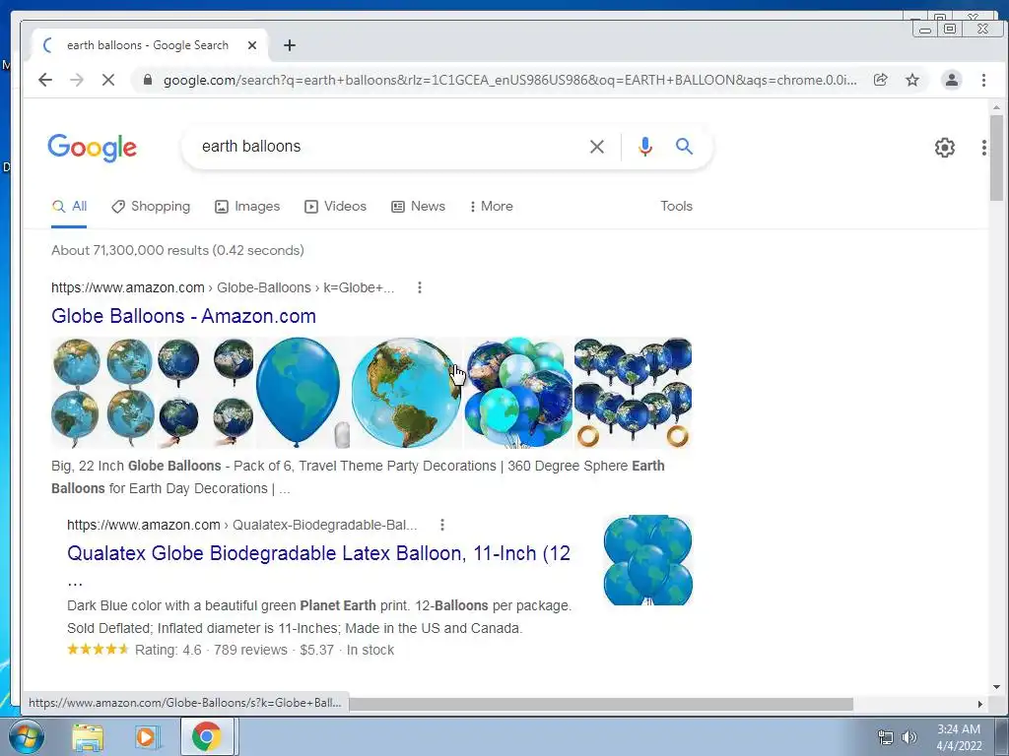
Task: Open the volume speaker tray icon
Action: (x=909, y=737)
